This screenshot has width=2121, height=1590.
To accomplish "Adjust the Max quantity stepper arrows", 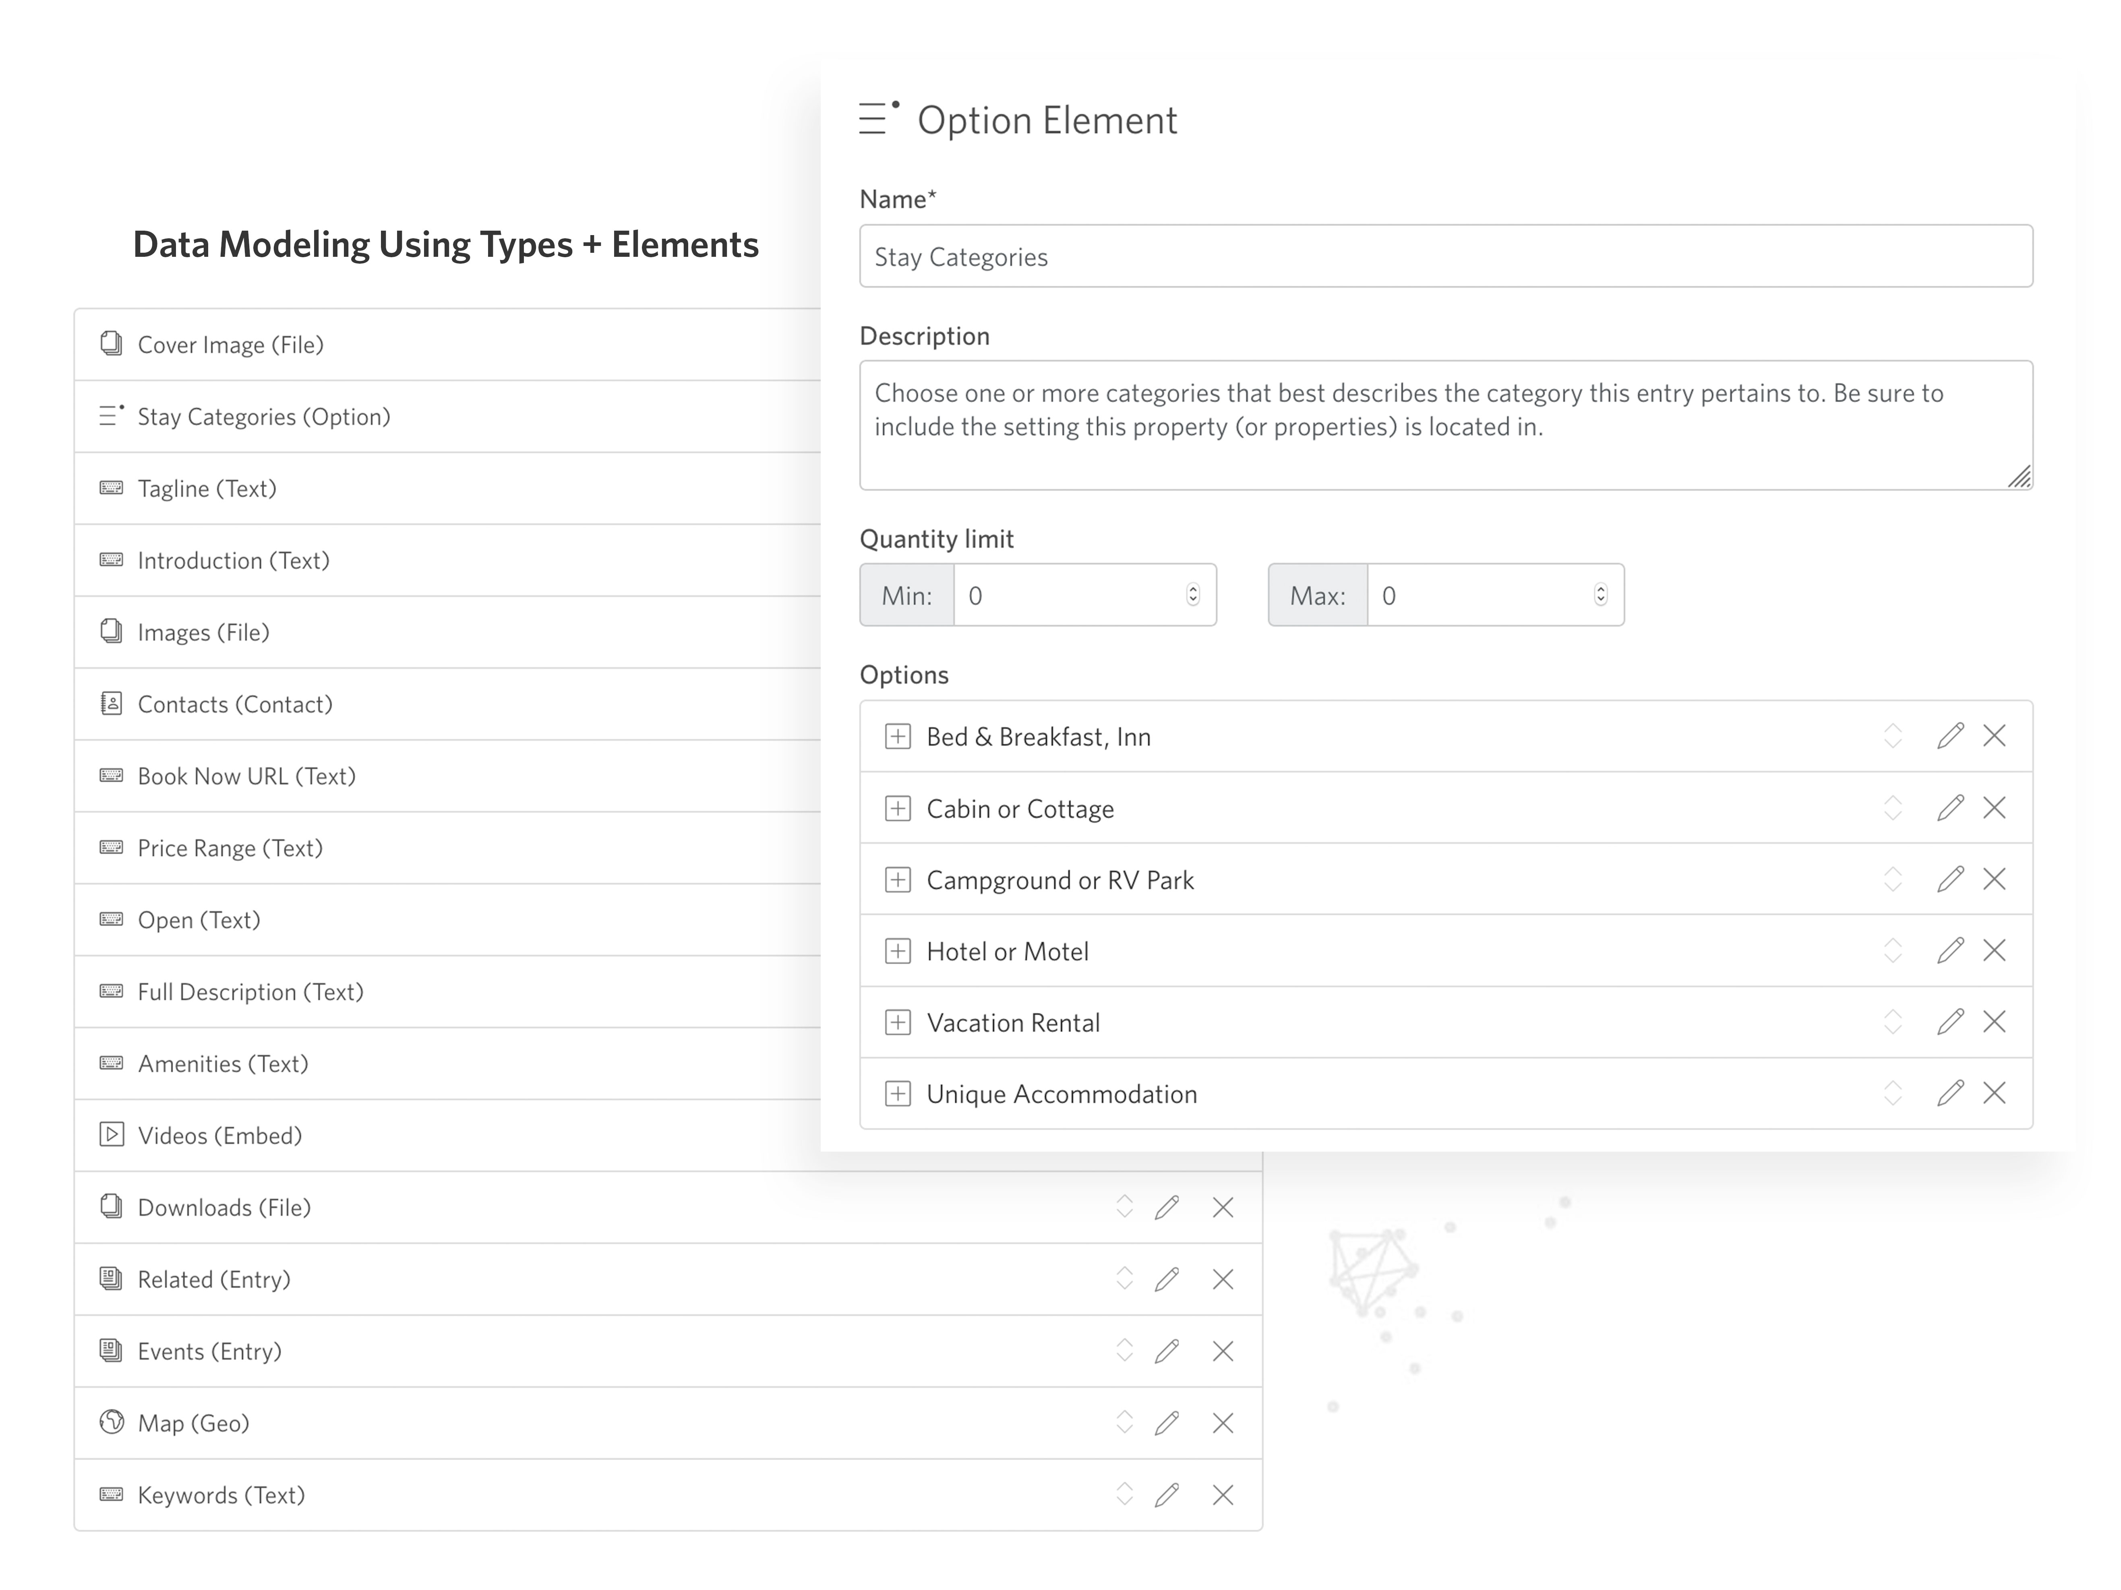I will [x=1600, y=595].
